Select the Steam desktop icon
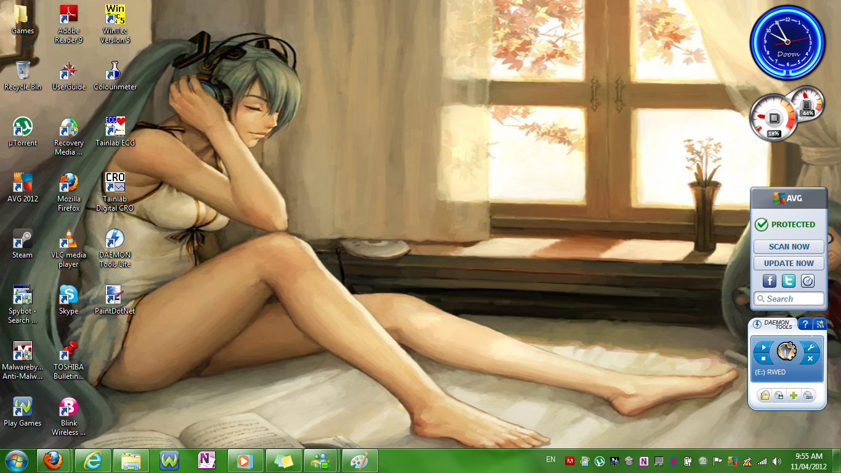 click(23, 244)
